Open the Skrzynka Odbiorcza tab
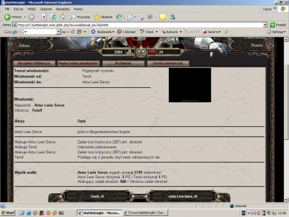289x217 pixels. coord(34,63)
